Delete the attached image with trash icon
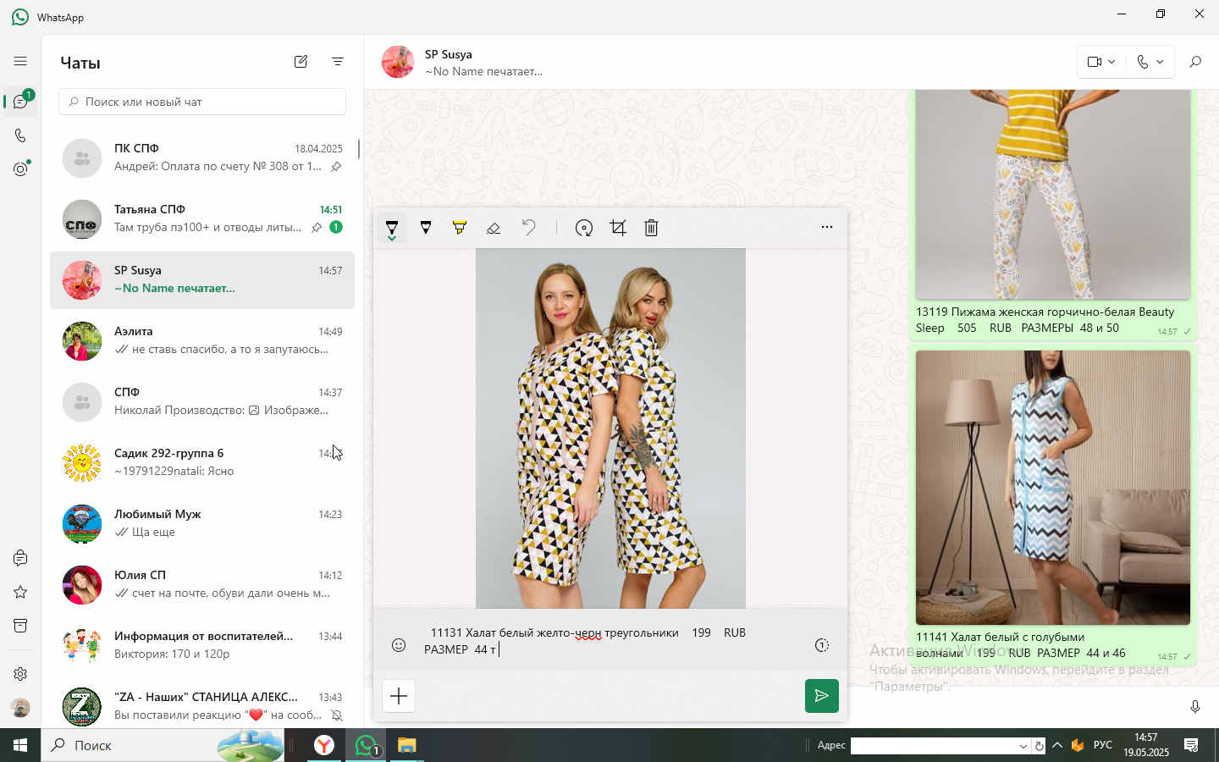The height and width of the screenshot is (762, 1219). (651, 228)
